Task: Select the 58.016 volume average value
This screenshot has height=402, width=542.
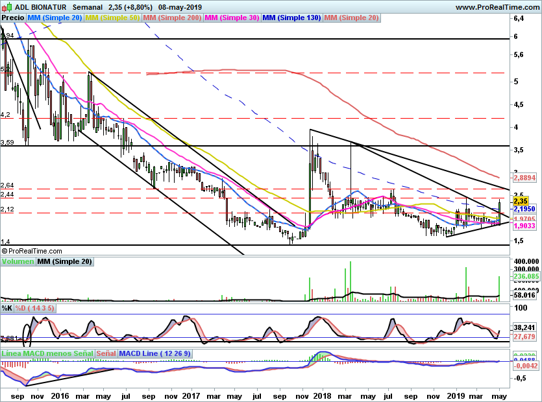Action: click(524, 295)
